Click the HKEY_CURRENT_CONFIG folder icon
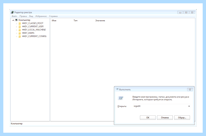 click(x=20, y=36)
